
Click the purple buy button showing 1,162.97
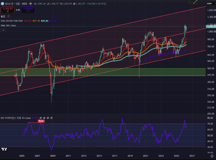(28, 10)
